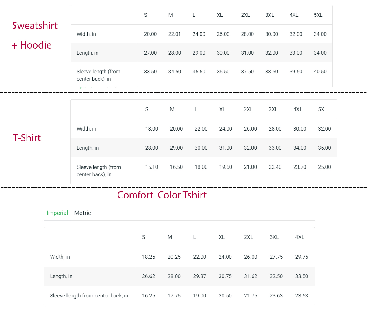Select T-Shirt 5XL length value 35.00

pos(324,148)
